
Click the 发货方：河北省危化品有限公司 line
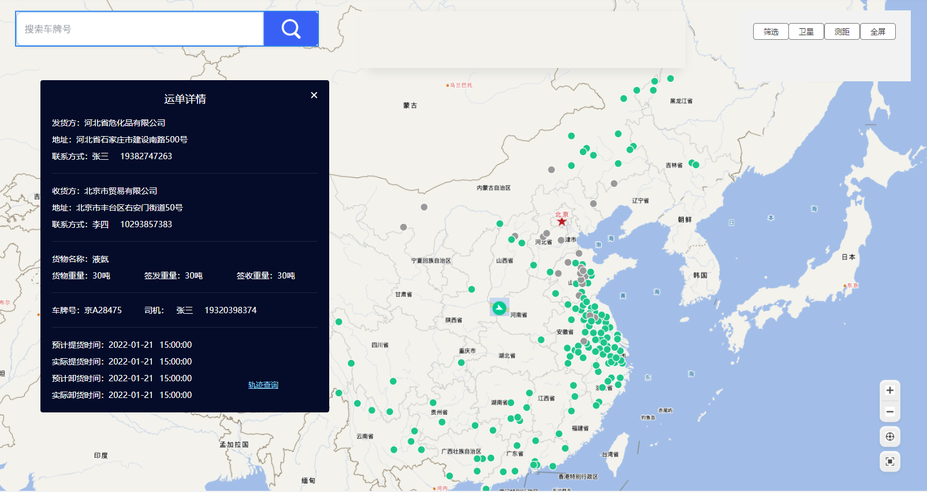(109, 123)
